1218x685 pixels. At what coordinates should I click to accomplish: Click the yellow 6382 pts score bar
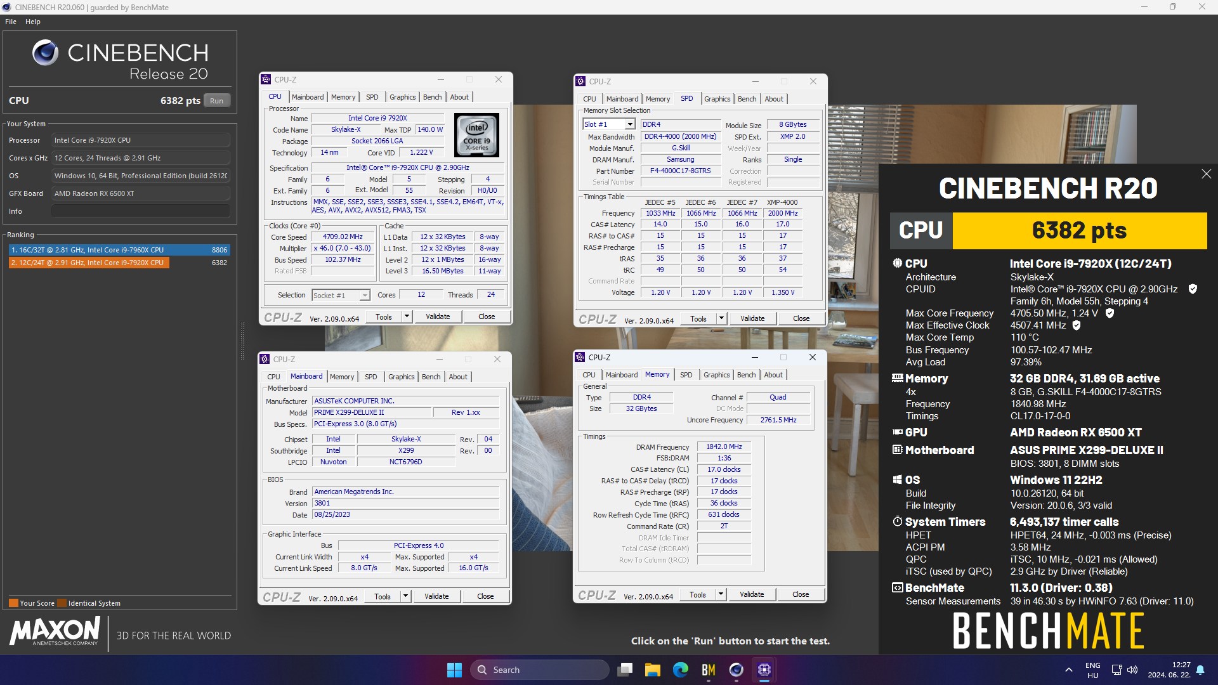pos(1080,230)
